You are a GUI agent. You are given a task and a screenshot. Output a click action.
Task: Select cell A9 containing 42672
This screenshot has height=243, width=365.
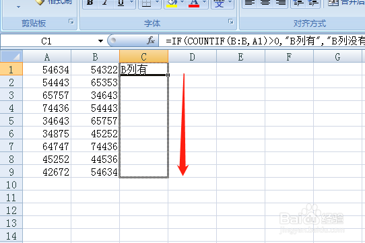point(47,172)
